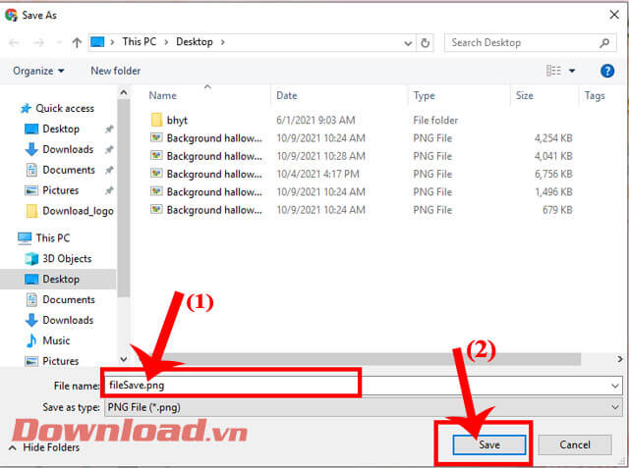The image size is (629, 468).
Task: Go back with the left navigation arrow
Action: click(14, 42)
